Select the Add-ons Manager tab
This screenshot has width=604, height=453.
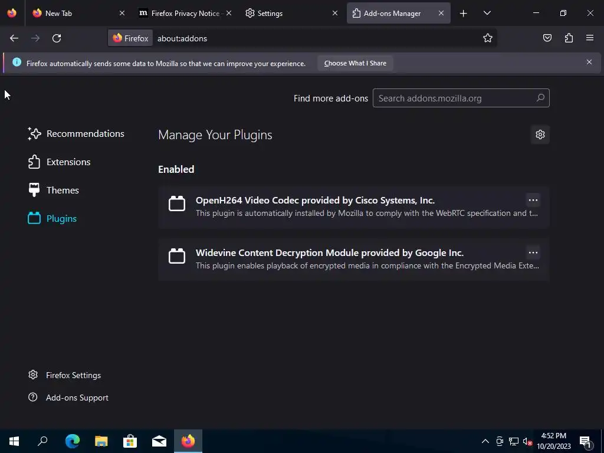coord(399,13)
